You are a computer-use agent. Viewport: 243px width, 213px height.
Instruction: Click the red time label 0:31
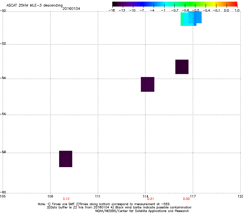point(150,199)
